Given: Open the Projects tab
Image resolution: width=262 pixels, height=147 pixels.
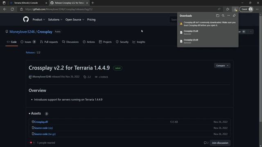Looking at the screenshot, I should pyautogui.click(x=105, y=42).
